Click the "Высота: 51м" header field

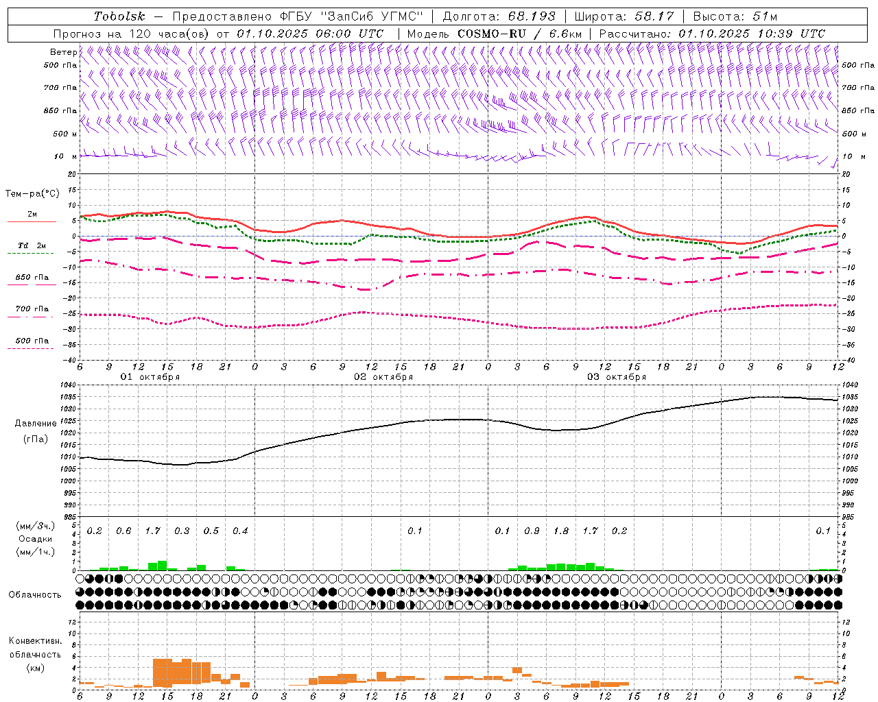pos(735,16)
